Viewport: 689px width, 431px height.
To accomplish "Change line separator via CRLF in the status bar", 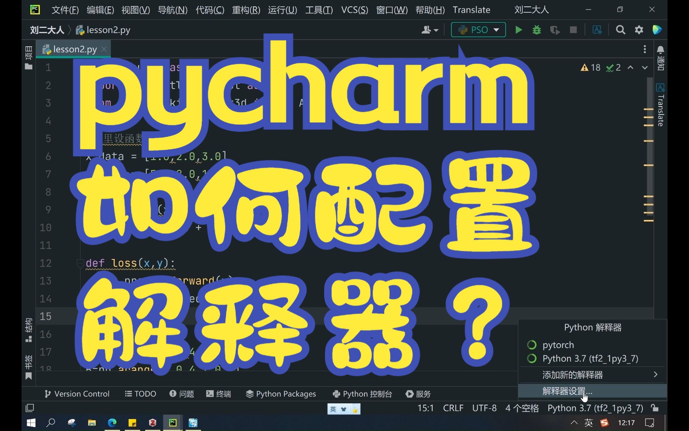I will (x=453, y=408).
